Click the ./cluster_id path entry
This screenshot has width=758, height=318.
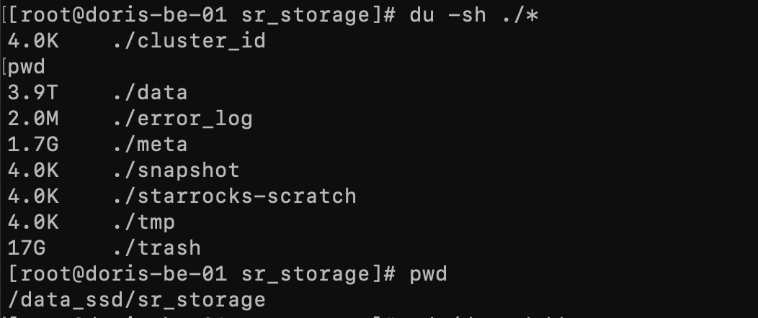coord(189,41)
